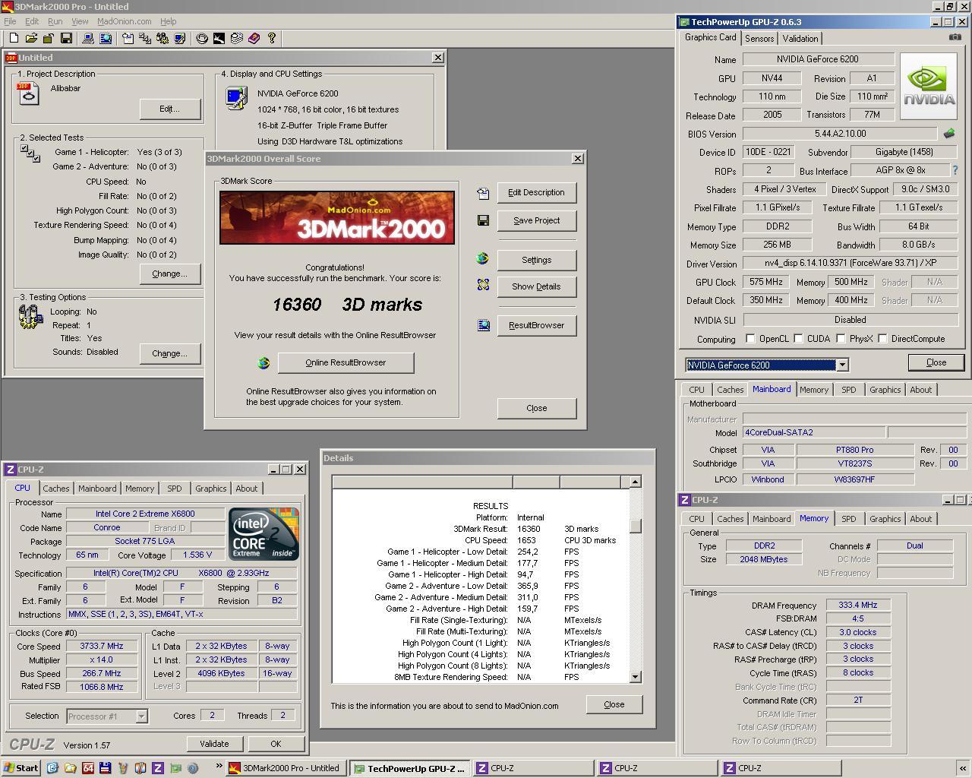Click the yellow question mark toolbar icon
Viewport: 972px width, 778px height.
pos(271,38)
